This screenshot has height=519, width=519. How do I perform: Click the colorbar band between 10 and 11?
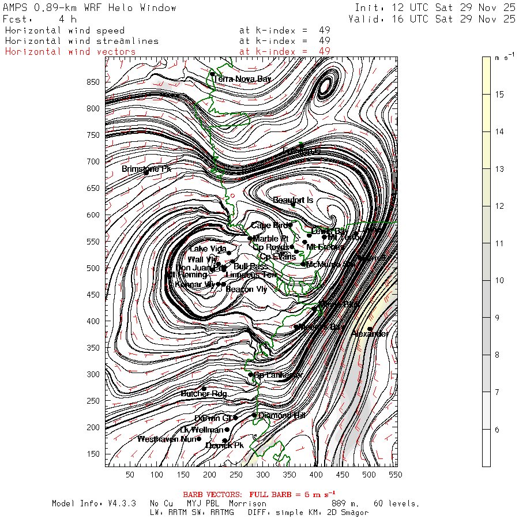[x=486, y=262]
